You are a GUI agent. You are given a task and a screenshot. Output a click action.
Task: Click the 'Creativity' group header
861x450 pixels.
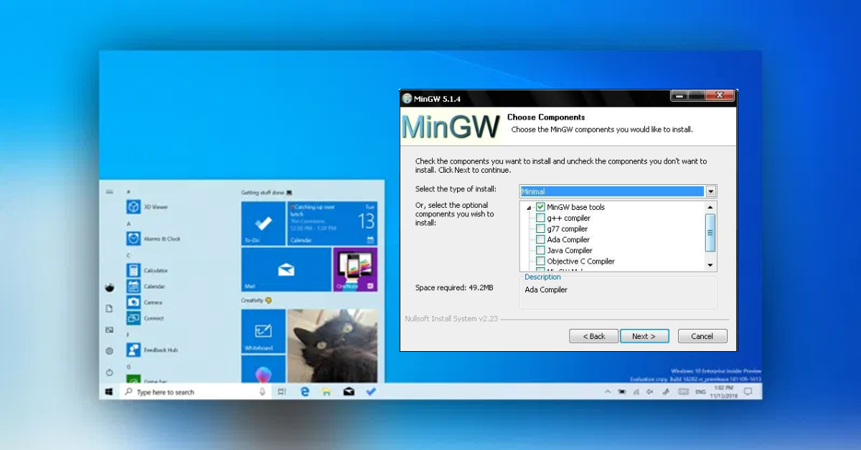point(256,300)
